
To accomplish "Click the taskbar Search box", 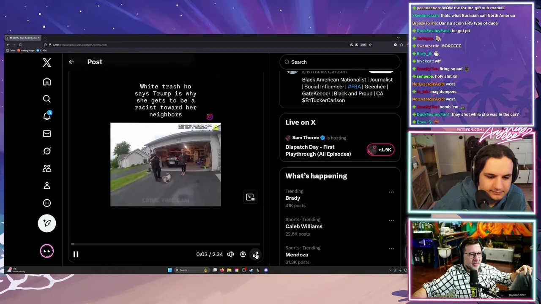I will click(192, 270).
